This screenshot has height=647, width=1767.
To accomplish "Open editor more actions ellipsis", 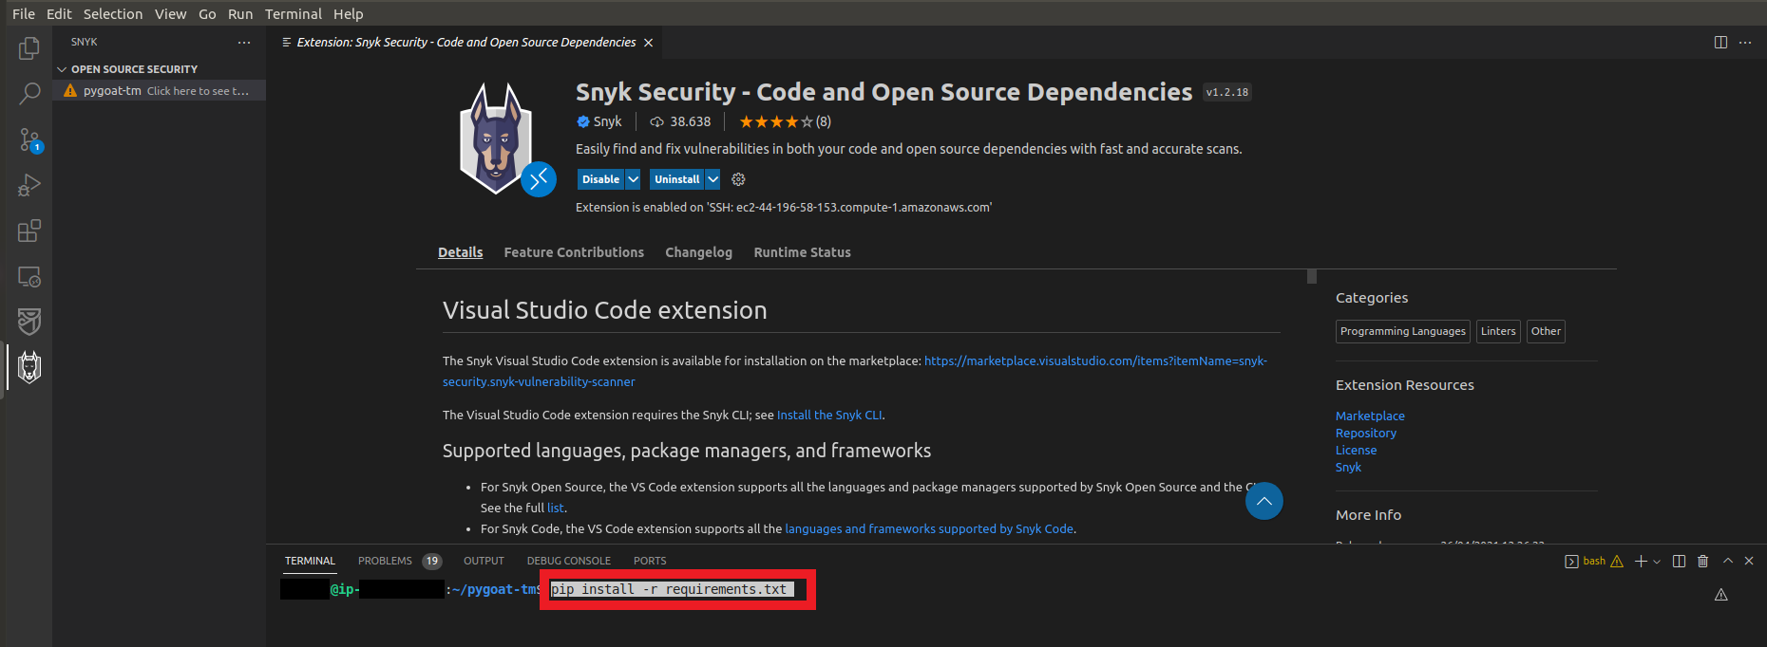I will (x=1745, y=42).
